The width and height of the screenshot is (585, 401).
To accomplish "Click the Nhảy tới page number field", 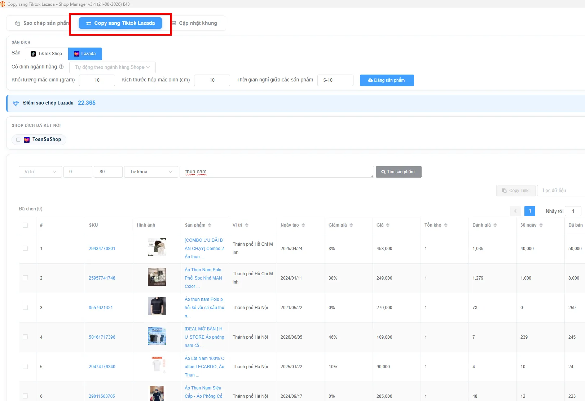I will click(x=573, y=211).
